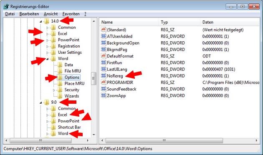Click the DWORD icon of ZoomApp
The width and height of the screenshot is (263, 155).
(104, 95)
